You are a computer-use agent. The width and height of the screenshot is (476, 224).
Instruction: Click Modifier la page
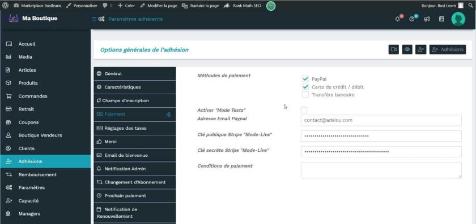click(159, 6)
